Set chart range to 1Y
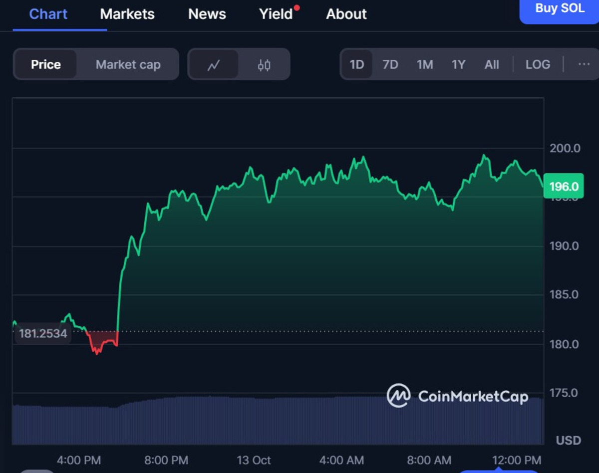 click(458, 64)
